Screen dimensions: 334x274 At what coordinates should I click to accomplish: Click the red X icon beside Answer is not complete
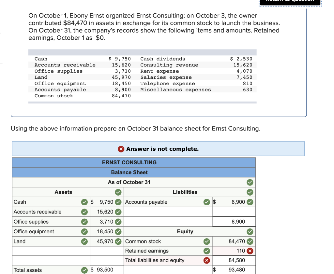point(121,149)
